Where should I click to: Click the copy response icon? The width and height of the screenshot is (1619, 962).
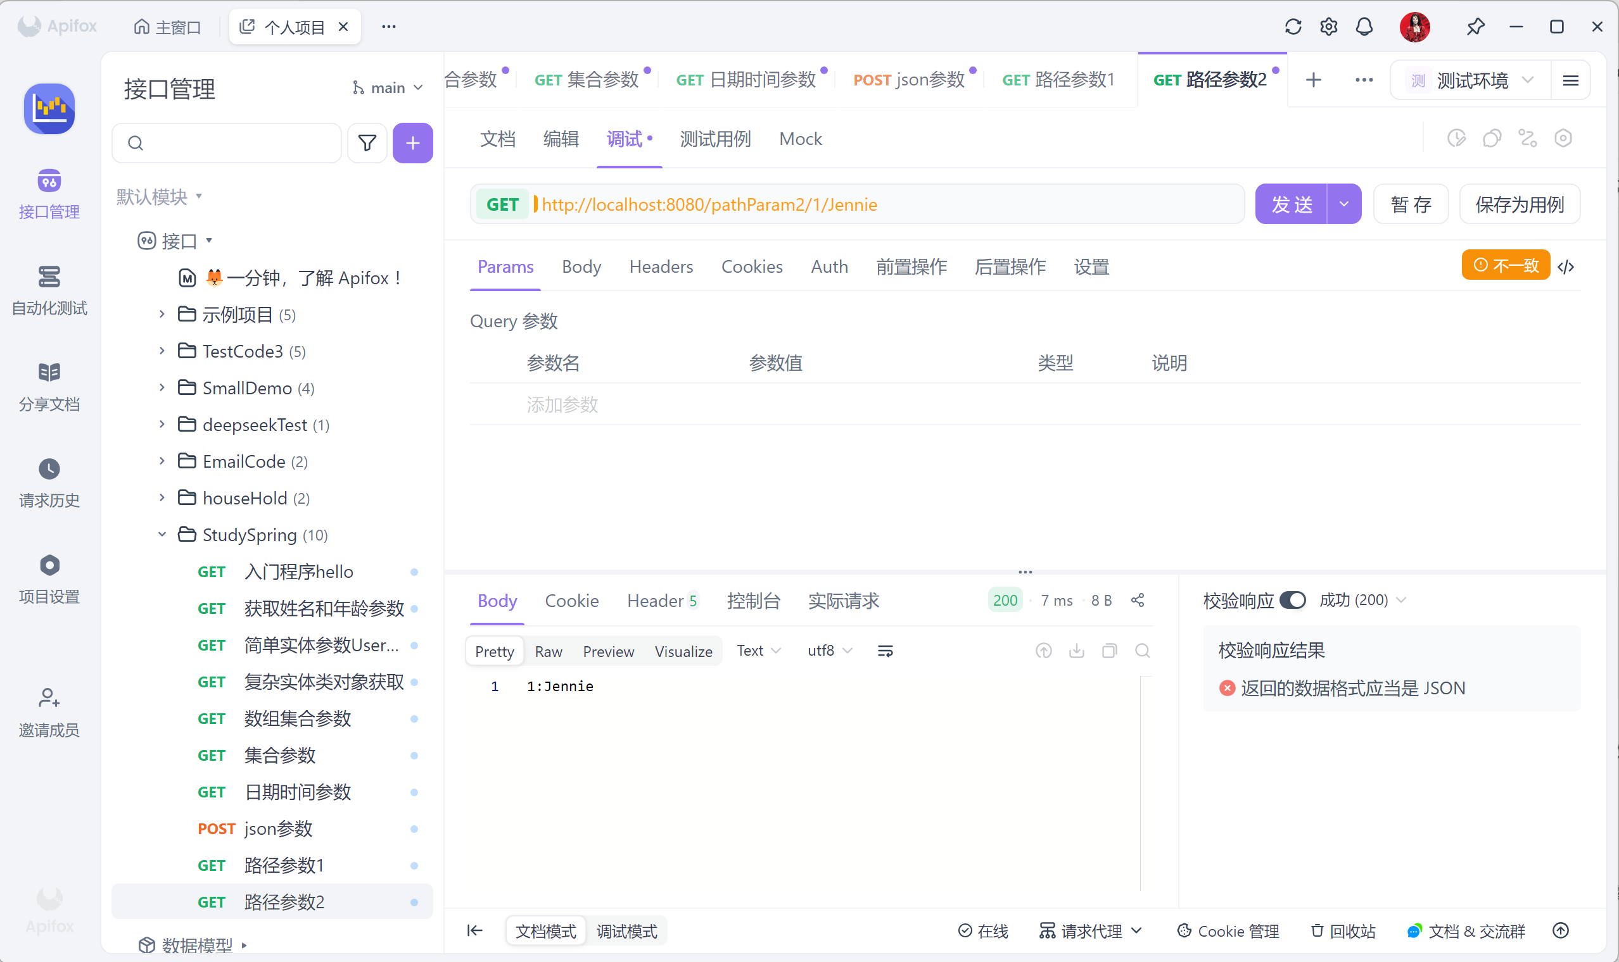coord(1109,651)
